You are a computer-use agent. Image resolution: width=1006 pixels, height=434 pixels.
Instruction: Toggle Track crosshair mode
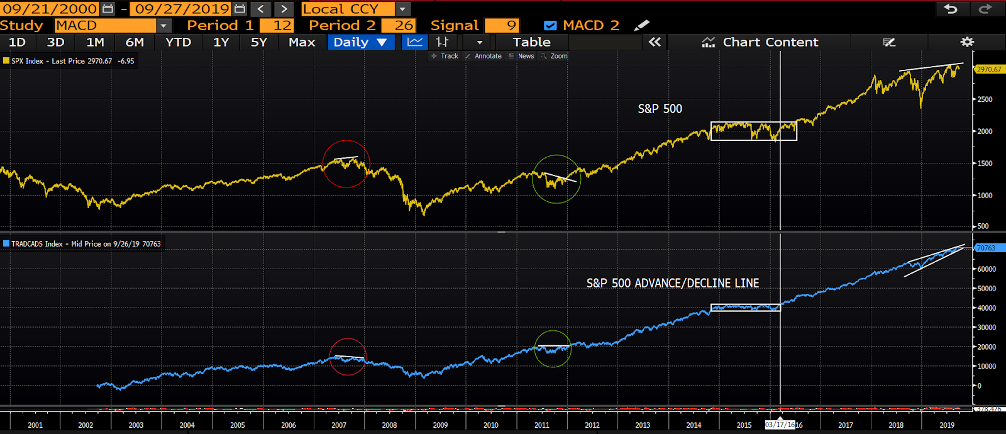click(x=445, y=56)
